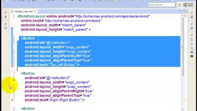Open the view icon below second left restore
197x111 pixels.
(x=6, y=28)
